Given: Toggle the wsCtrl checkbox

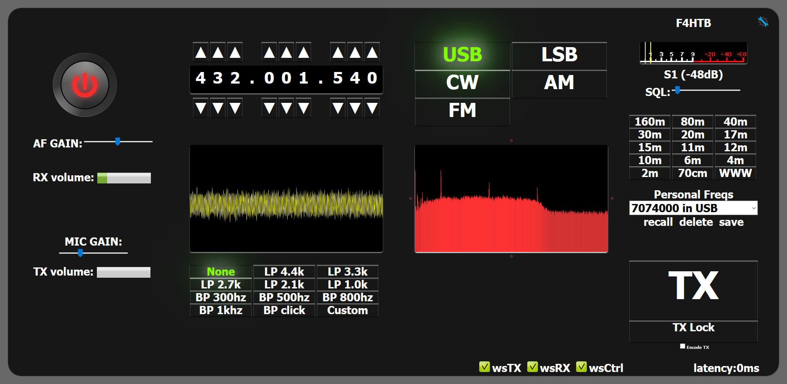Looking at the screenshot, I should pyautogui.click(x=581, y=367).
